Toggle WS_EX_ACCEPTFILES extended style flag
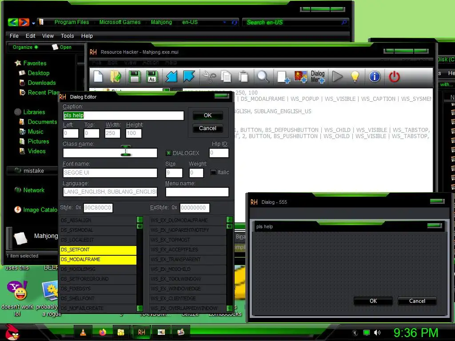 pos(188,250)
